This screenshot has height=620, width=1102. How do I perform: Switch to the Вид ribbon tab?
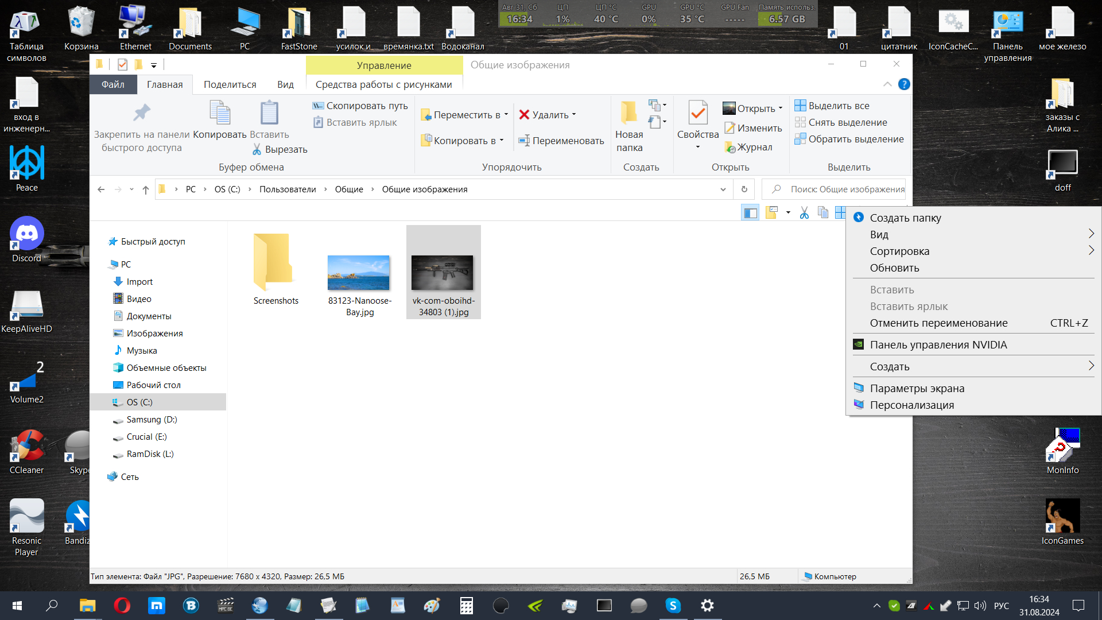[285, 84]
